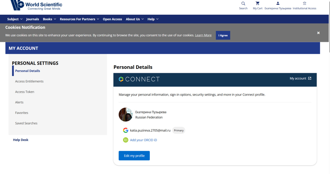Click the Edit my profile button
Image resolution: width=330 pixels, height=174 pixels.
point(134,156)
